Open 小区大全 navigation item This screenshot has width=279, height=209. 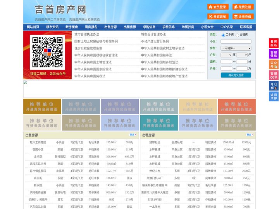pyautogui.click(x=207, y=27)
